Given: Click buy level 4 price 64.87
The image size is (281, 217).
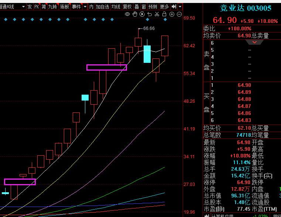Looking at the screenshot, I should [244, 106].
